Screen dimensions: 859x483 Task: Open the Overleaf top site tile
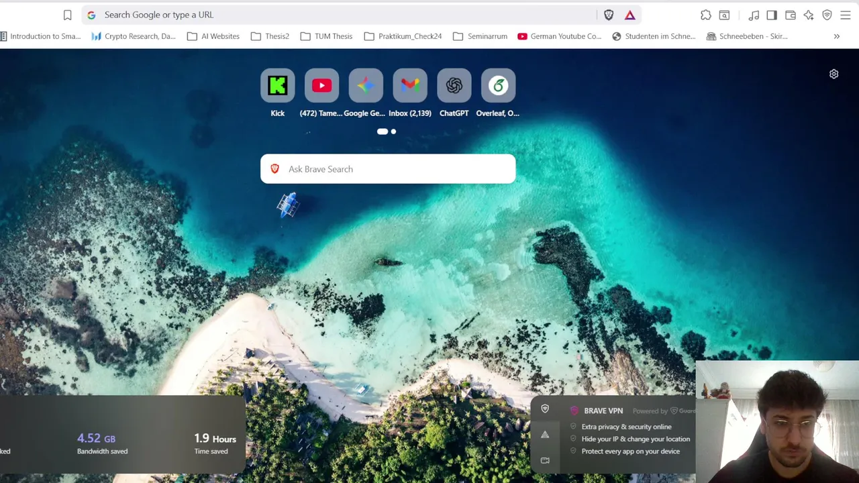[498, 93]
